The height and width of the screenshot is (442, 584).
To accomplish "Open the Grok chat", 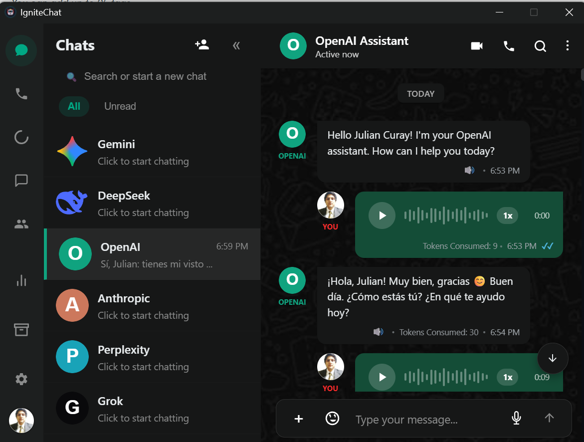I will (x=152, y=409).
